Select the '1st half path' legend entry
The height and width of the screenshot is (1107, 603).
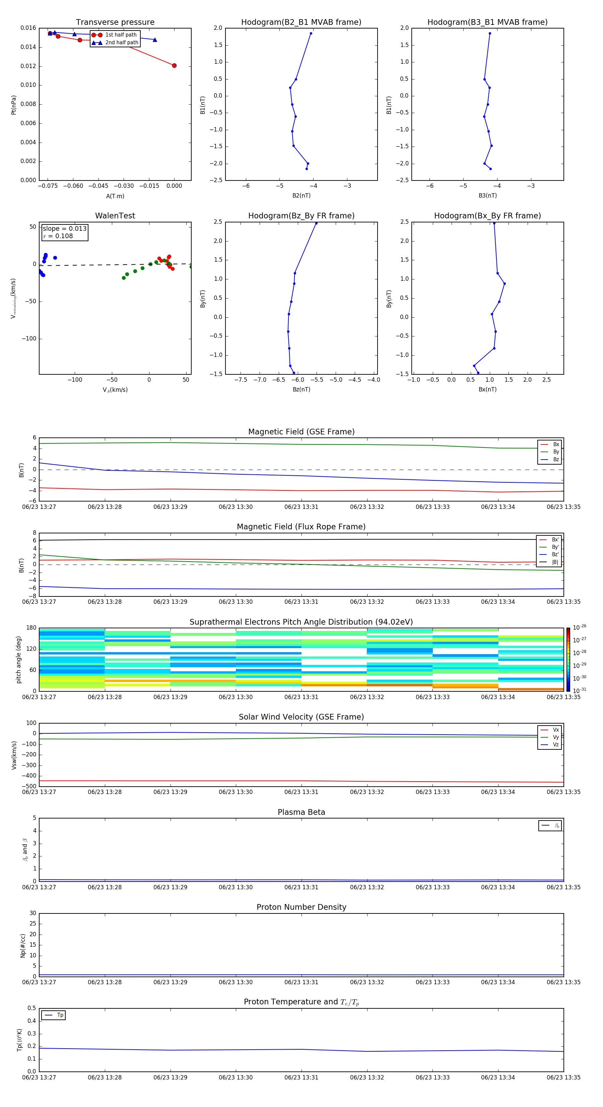point(115,35)
